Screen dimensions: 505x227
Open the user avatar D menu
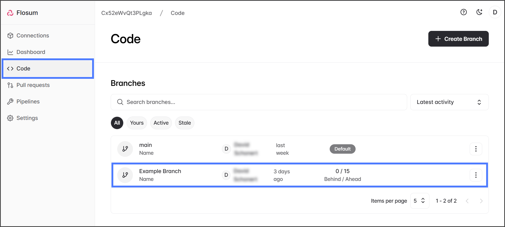point(495,12)
